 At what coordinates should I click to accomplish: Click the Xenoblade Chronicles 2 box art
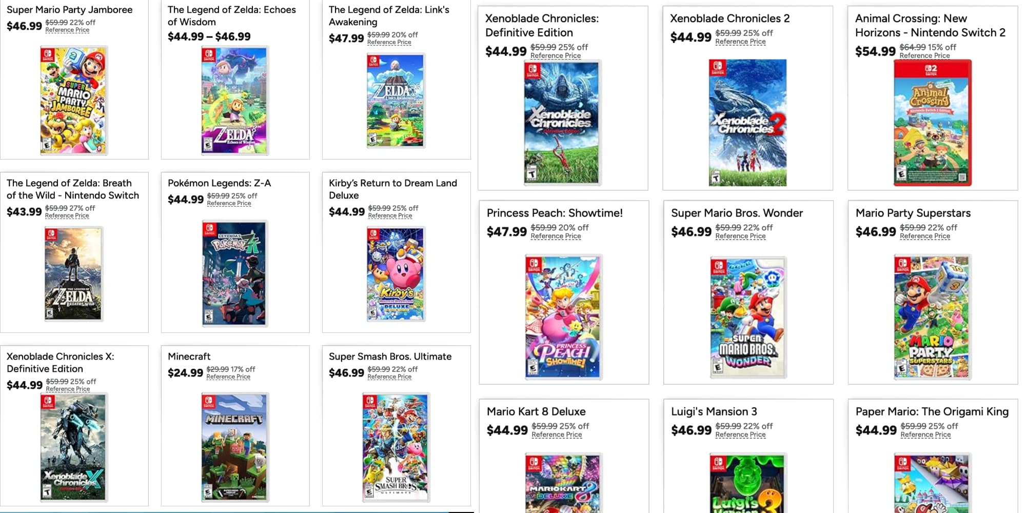747,122
